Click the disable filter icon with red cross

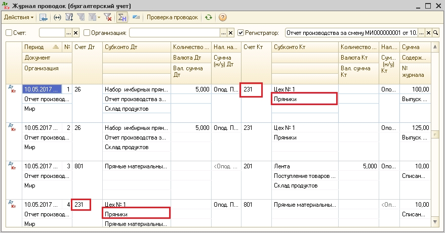coord(108,17)
